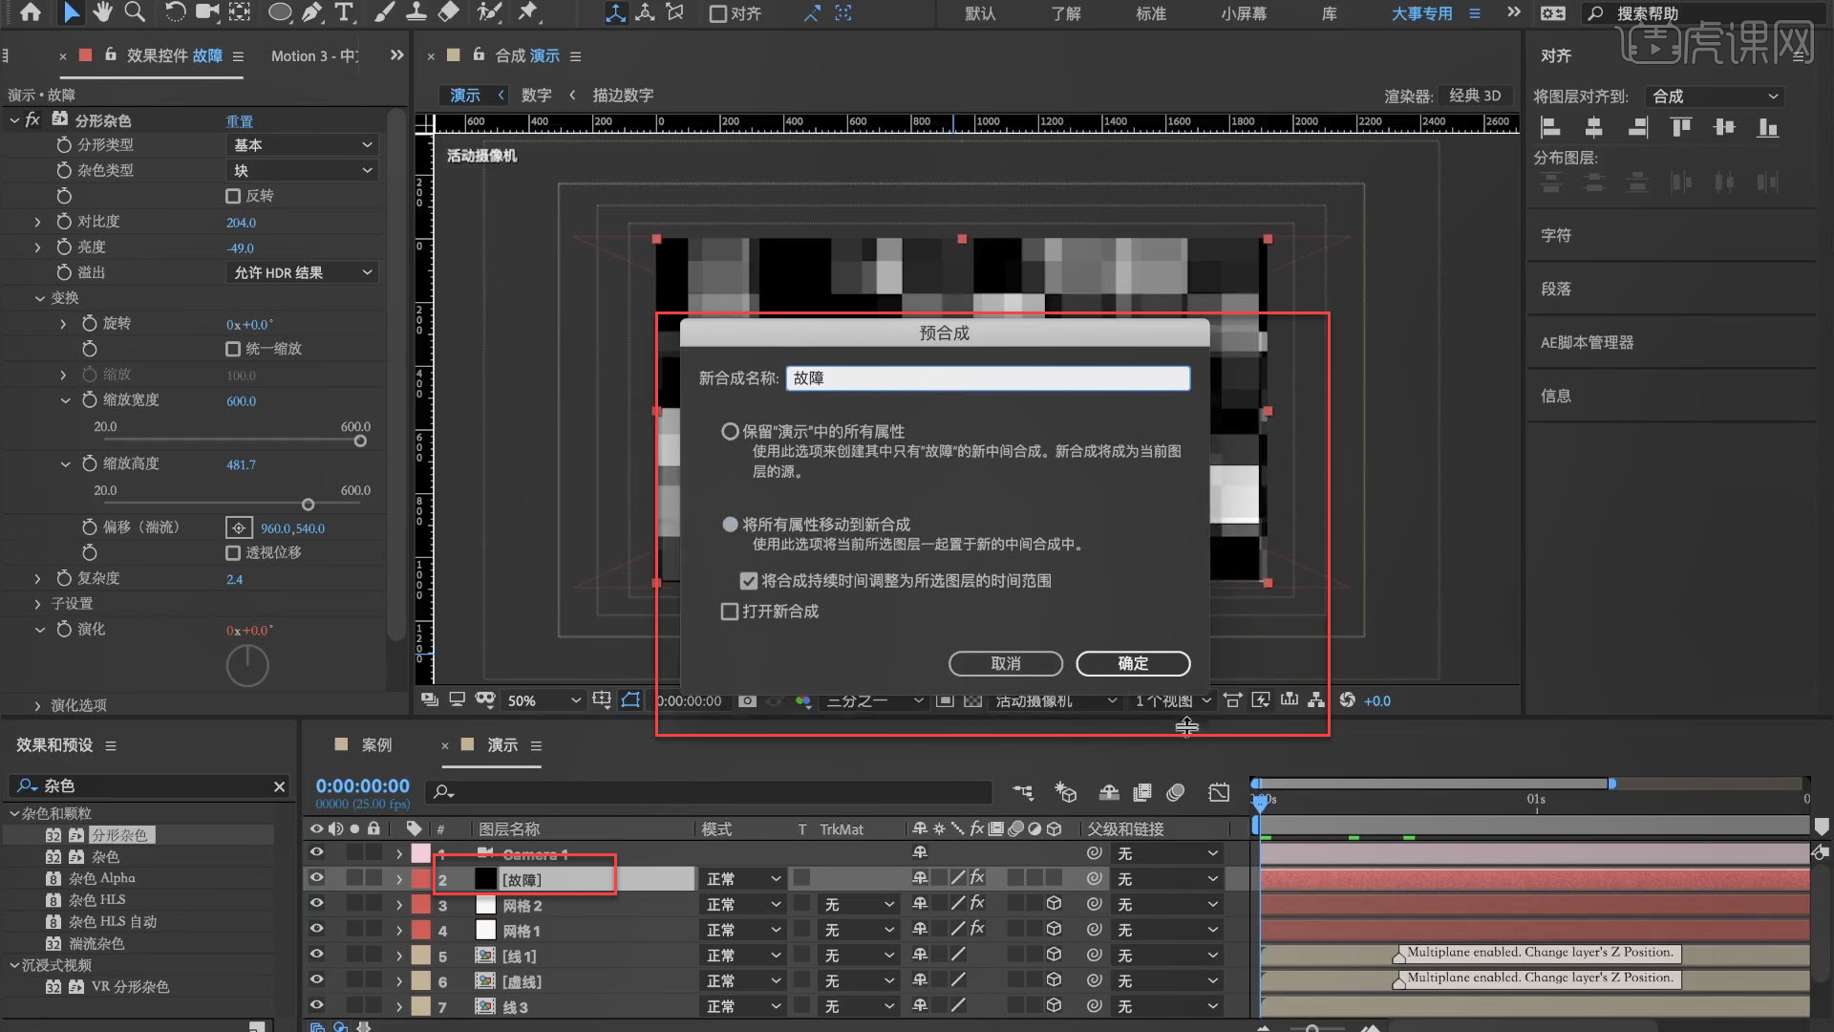Toggle motion blur icon in timeline

[1176, 792]
